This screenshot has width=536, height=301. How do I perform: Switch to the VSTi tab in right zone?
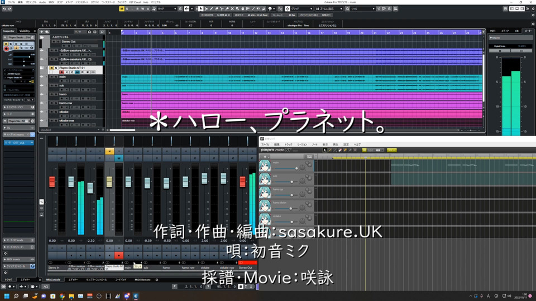coord(493,31)
